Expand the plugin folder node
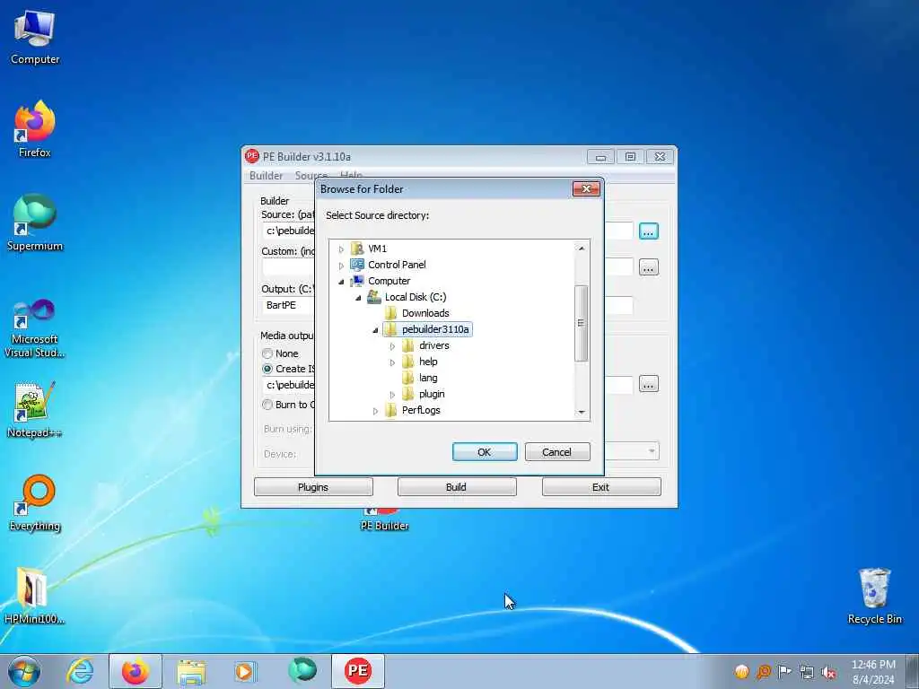Image resolution: width=919 pixels, height=689 pixels. [392, 395]
